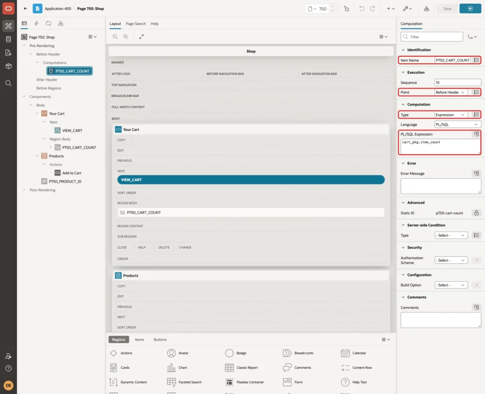Click the Rendering tree tab icon
Image resolution: width=485 pixels, height=394 pixels.
(24, 24)
